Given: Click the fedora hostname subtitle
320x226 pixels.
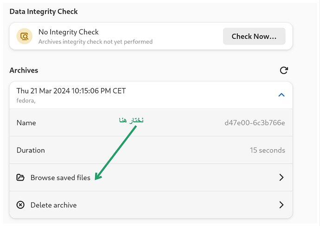Looking at the screenshot, I should coord(26,100).
